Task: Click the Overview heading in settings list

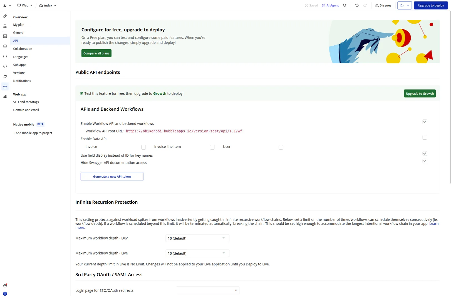Action: click(20, 17)
